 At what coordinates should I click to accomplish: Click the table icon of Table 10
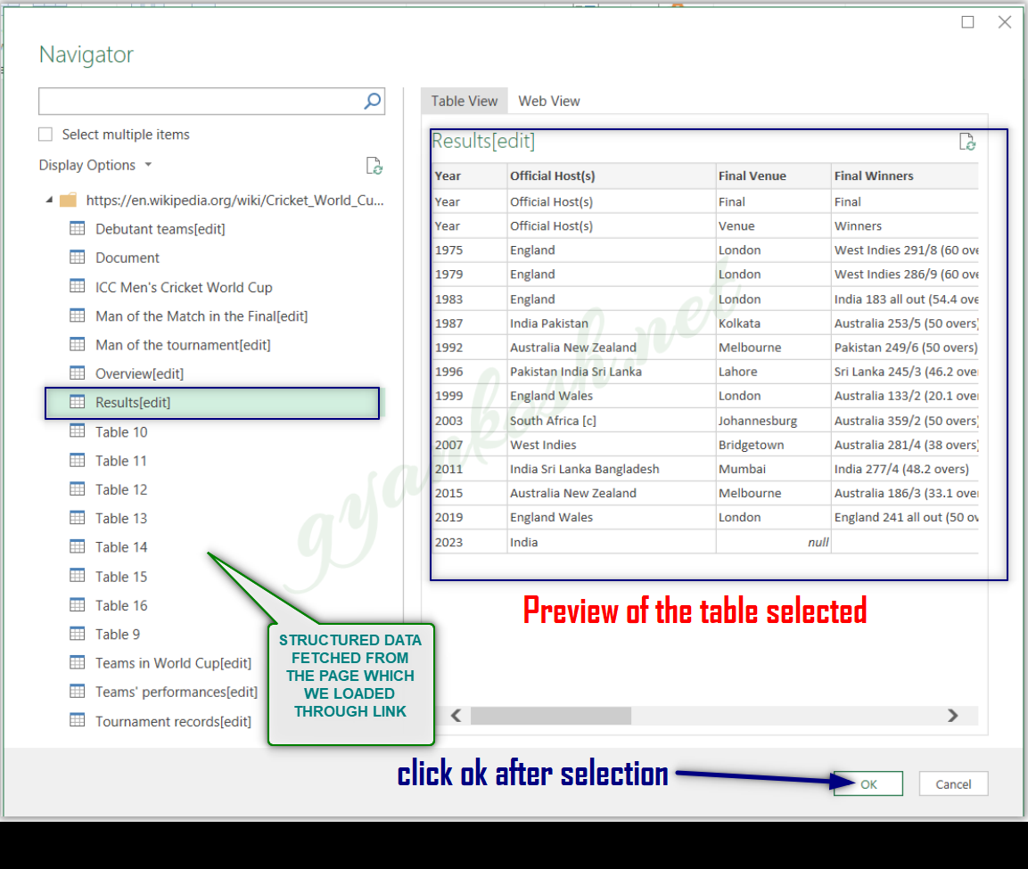(78, 431)
